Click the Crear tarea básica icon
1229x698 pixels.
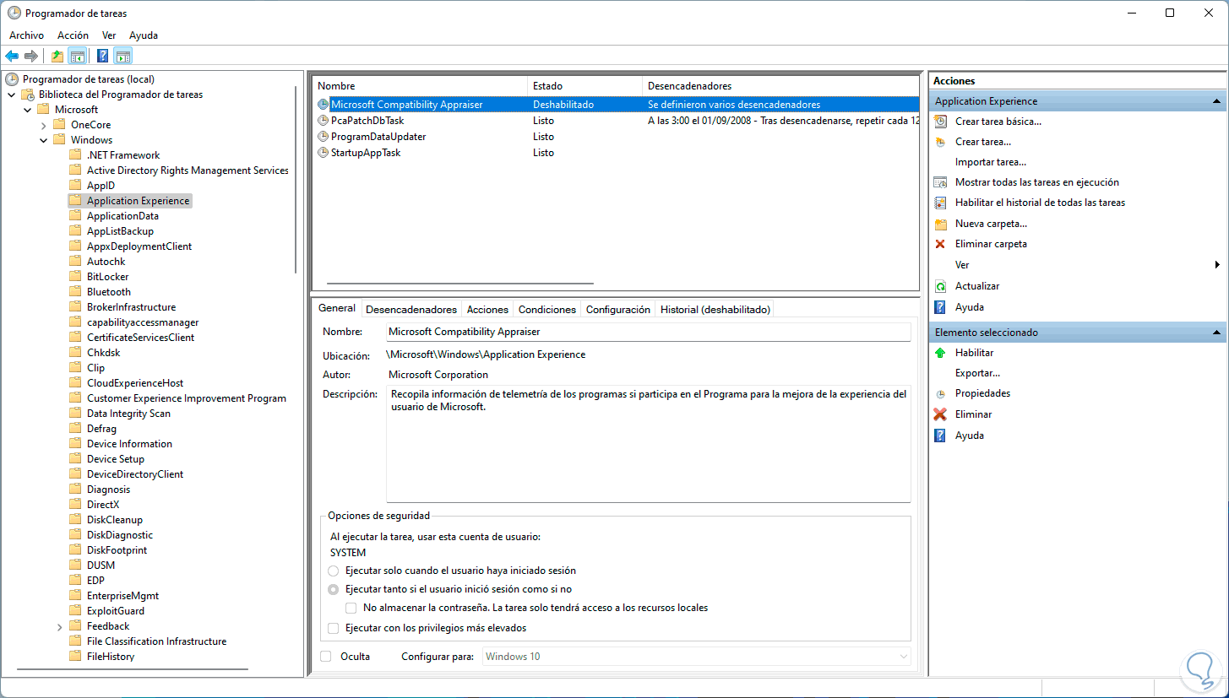coord(940,122)
